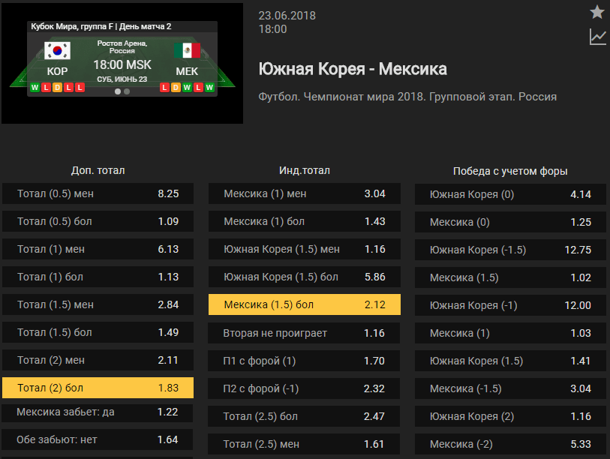Click Тотал (1.5) бол odds 1.49
This screenshot has height=459, width=610.
pyautogui.click(x=98, y=332)
